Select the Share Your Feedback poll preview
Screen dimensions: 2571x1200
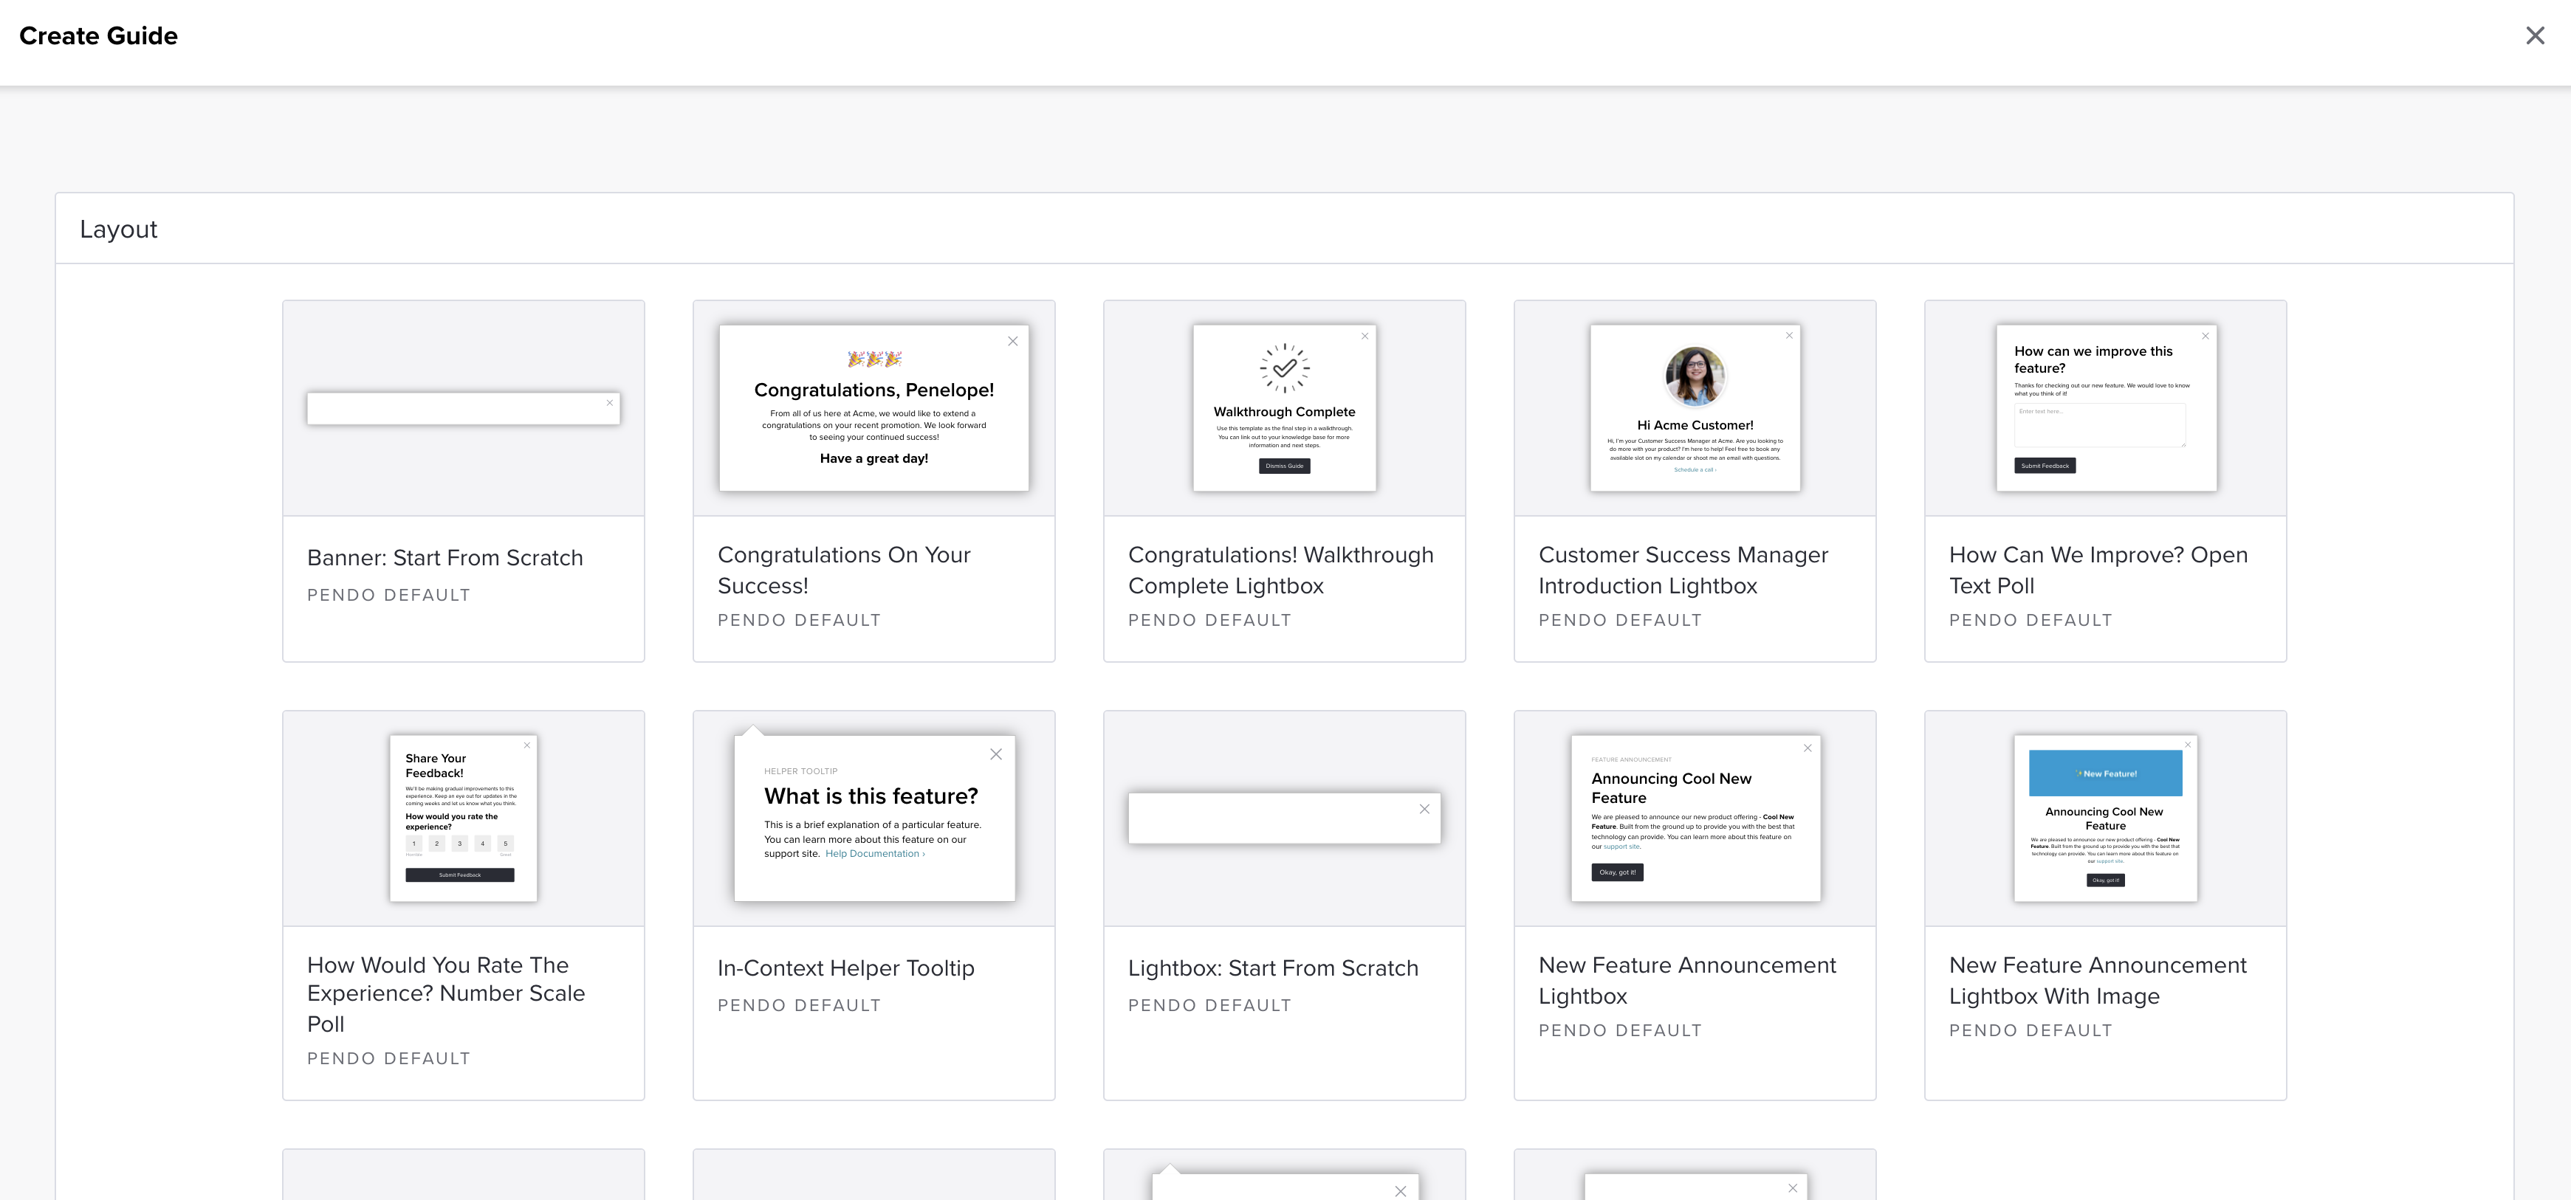tap(463, 818)
